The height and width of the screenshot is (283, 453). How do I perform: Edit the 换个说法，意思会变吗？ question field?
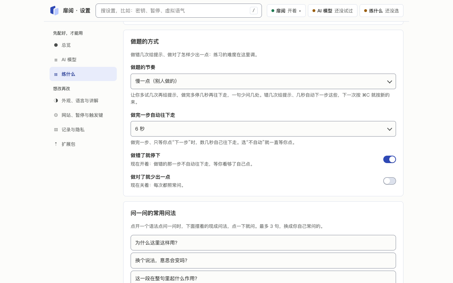pos(263,260)
